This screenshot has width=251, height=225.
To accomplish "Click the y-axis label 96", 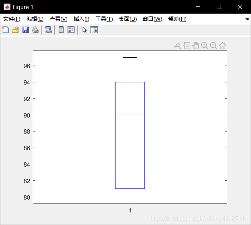I will (x=27, y=66).
